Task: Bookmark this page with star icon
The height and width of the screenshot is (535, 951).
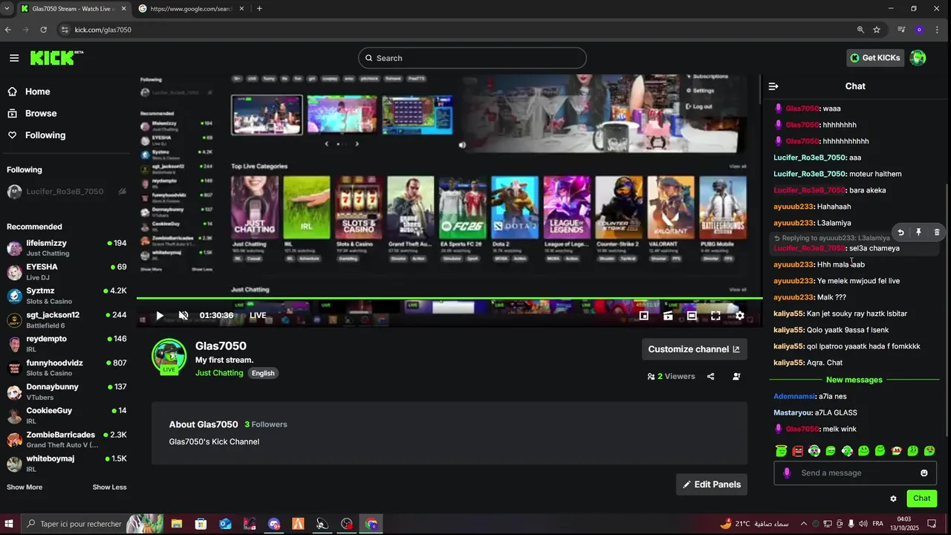Action: tap(877, 30)
